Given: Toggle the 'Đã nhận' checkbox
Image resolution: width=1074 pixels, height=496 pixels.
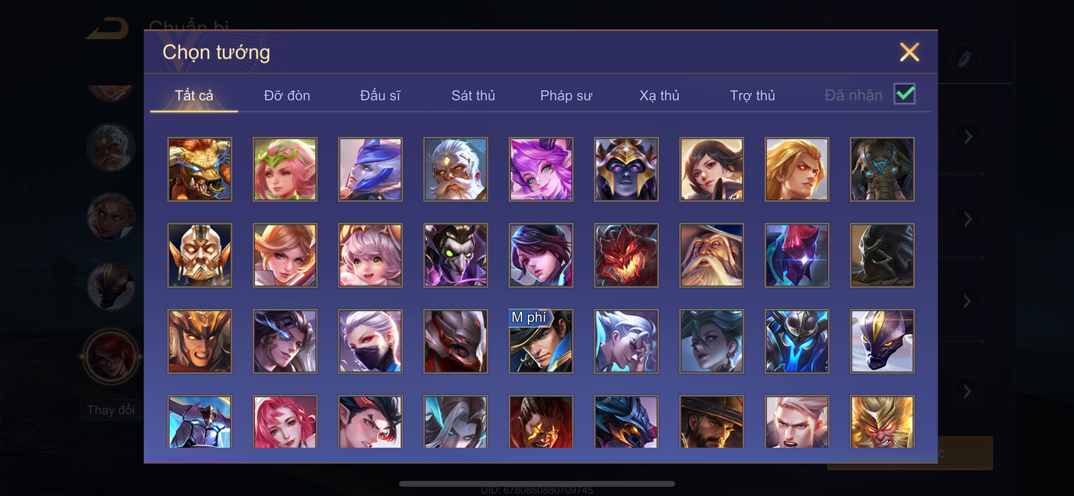Looking at the screenshot, I should click(904, 94).
